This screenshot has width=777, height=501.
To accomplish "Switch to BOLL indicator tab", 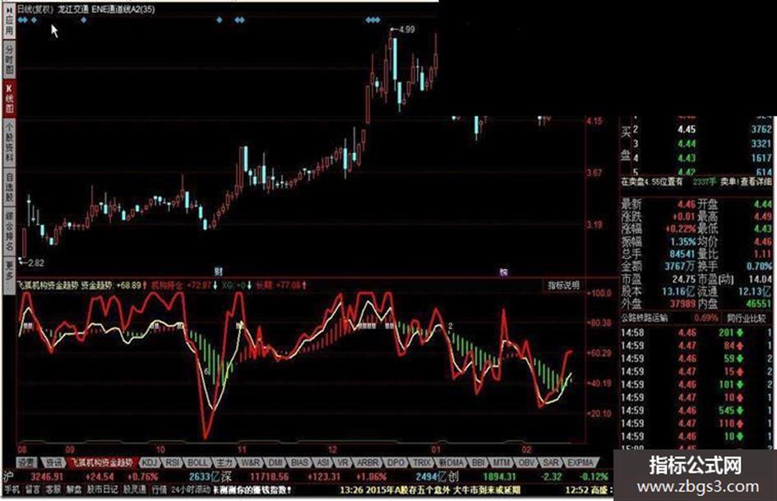I will coord(197,463).
